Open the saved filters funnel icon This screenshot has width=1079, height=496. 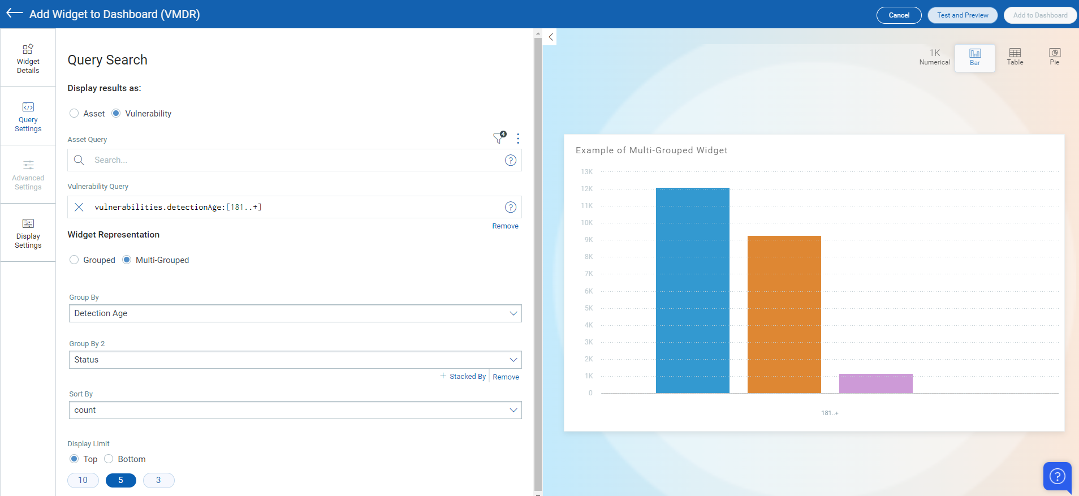pyautogui.click(x=498, y=138)
